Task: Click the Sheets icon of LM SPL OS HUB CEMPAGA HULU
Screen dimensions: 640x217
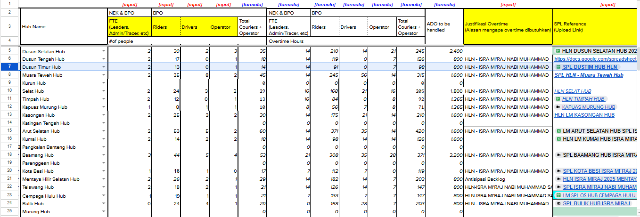Action: [558, 195]
